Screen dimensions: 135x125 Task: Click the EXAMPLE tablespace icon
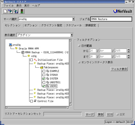pos(47,71)
